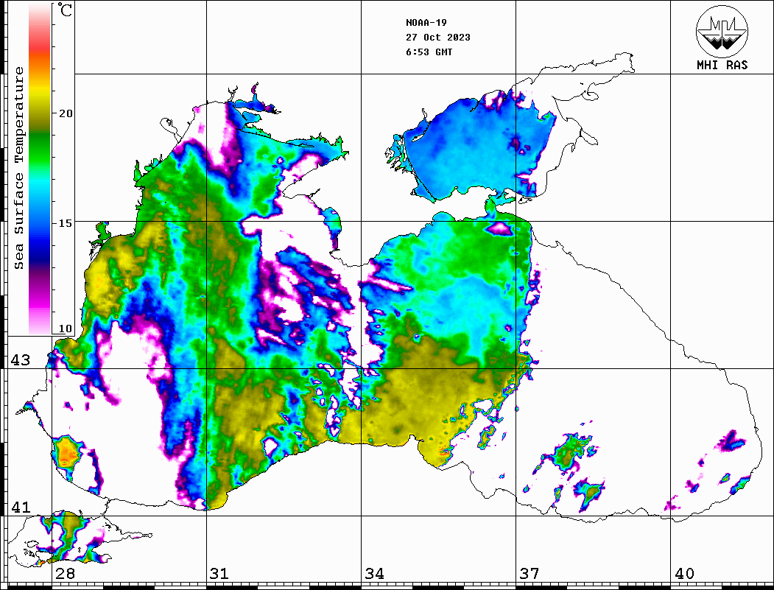Click the 'NOAA-19' satellite label
Image resolution: width=774 pixels, height=590 pixels.
426,23
